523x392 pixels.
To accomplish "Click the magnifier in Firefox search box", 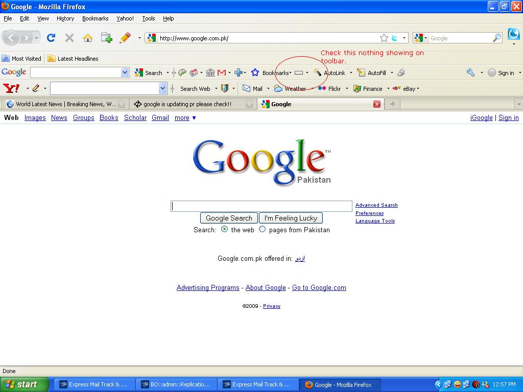I will 496,38.
